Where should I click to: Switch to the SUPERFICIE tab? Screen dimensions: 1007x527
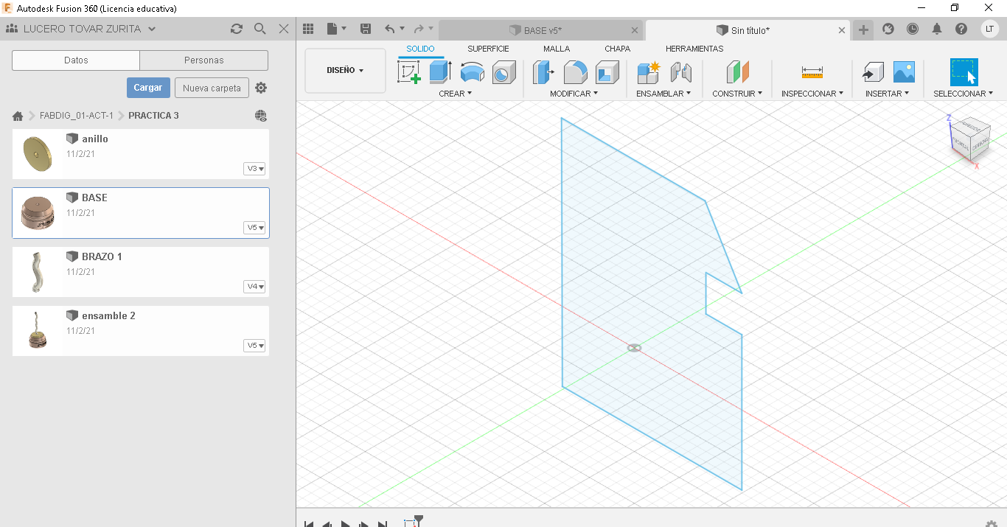coord(488,49)
